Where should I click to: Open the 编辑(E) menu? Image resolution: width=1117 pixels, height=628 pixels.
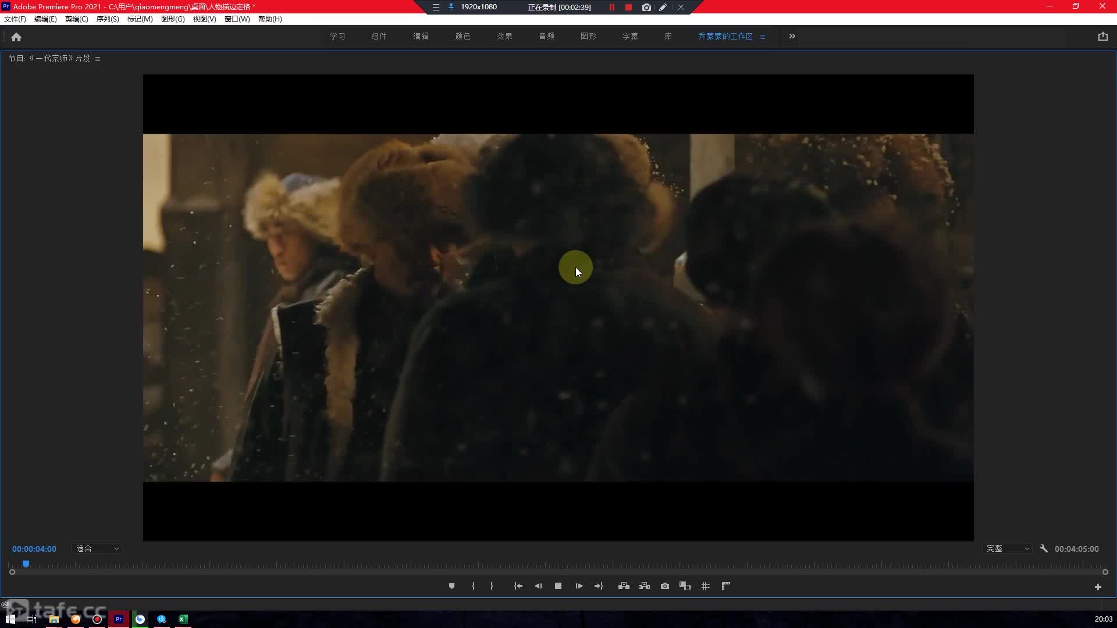tap(45, 19)
